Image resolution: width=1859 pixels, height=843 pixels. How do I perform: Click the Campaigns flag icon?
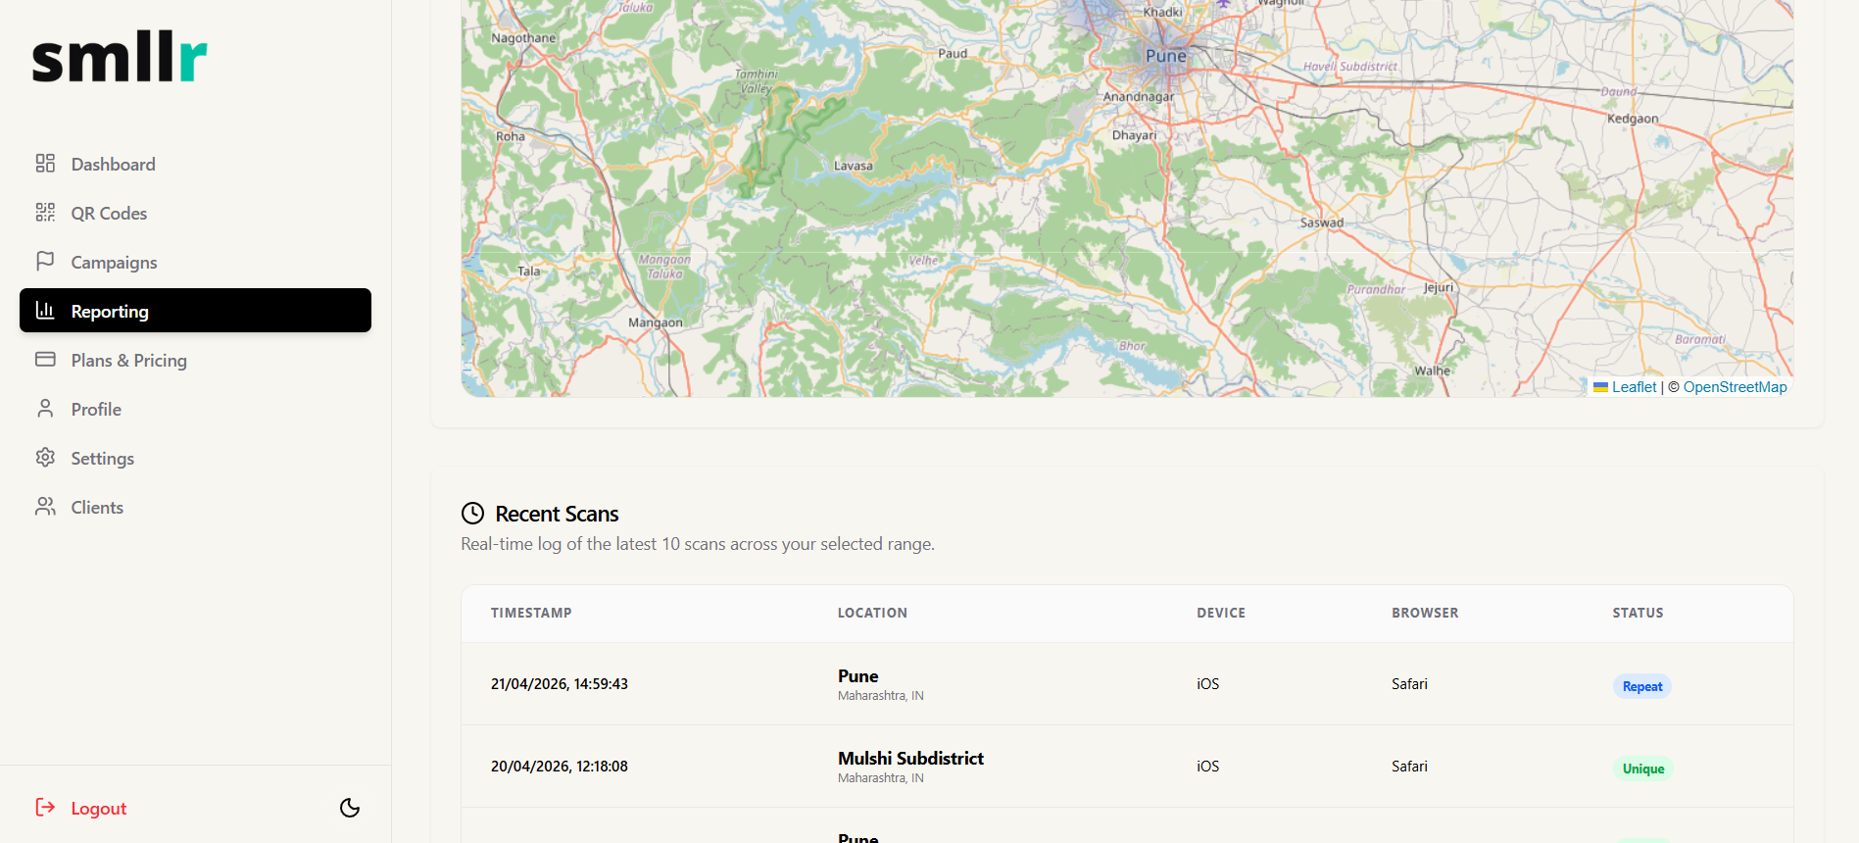(x=45, y=261)
